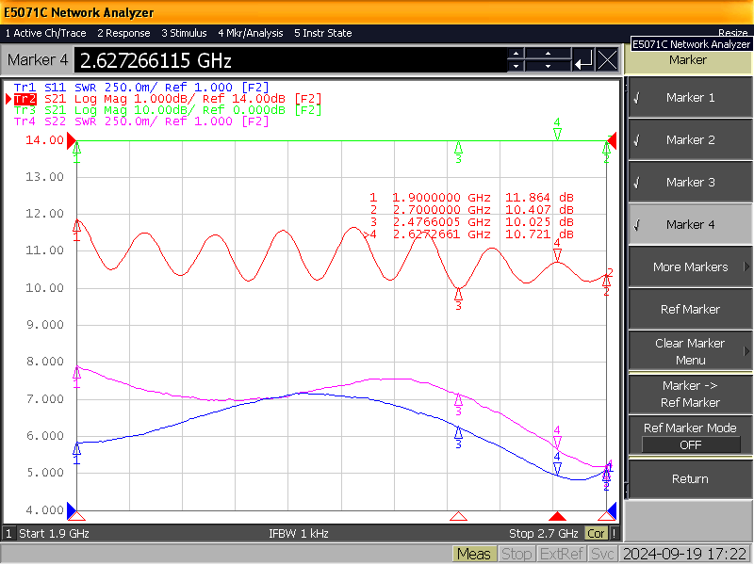This screenshot has height=565, width=754.
Task: Toggle Marker 1 softkey
Action: point(691,98)
